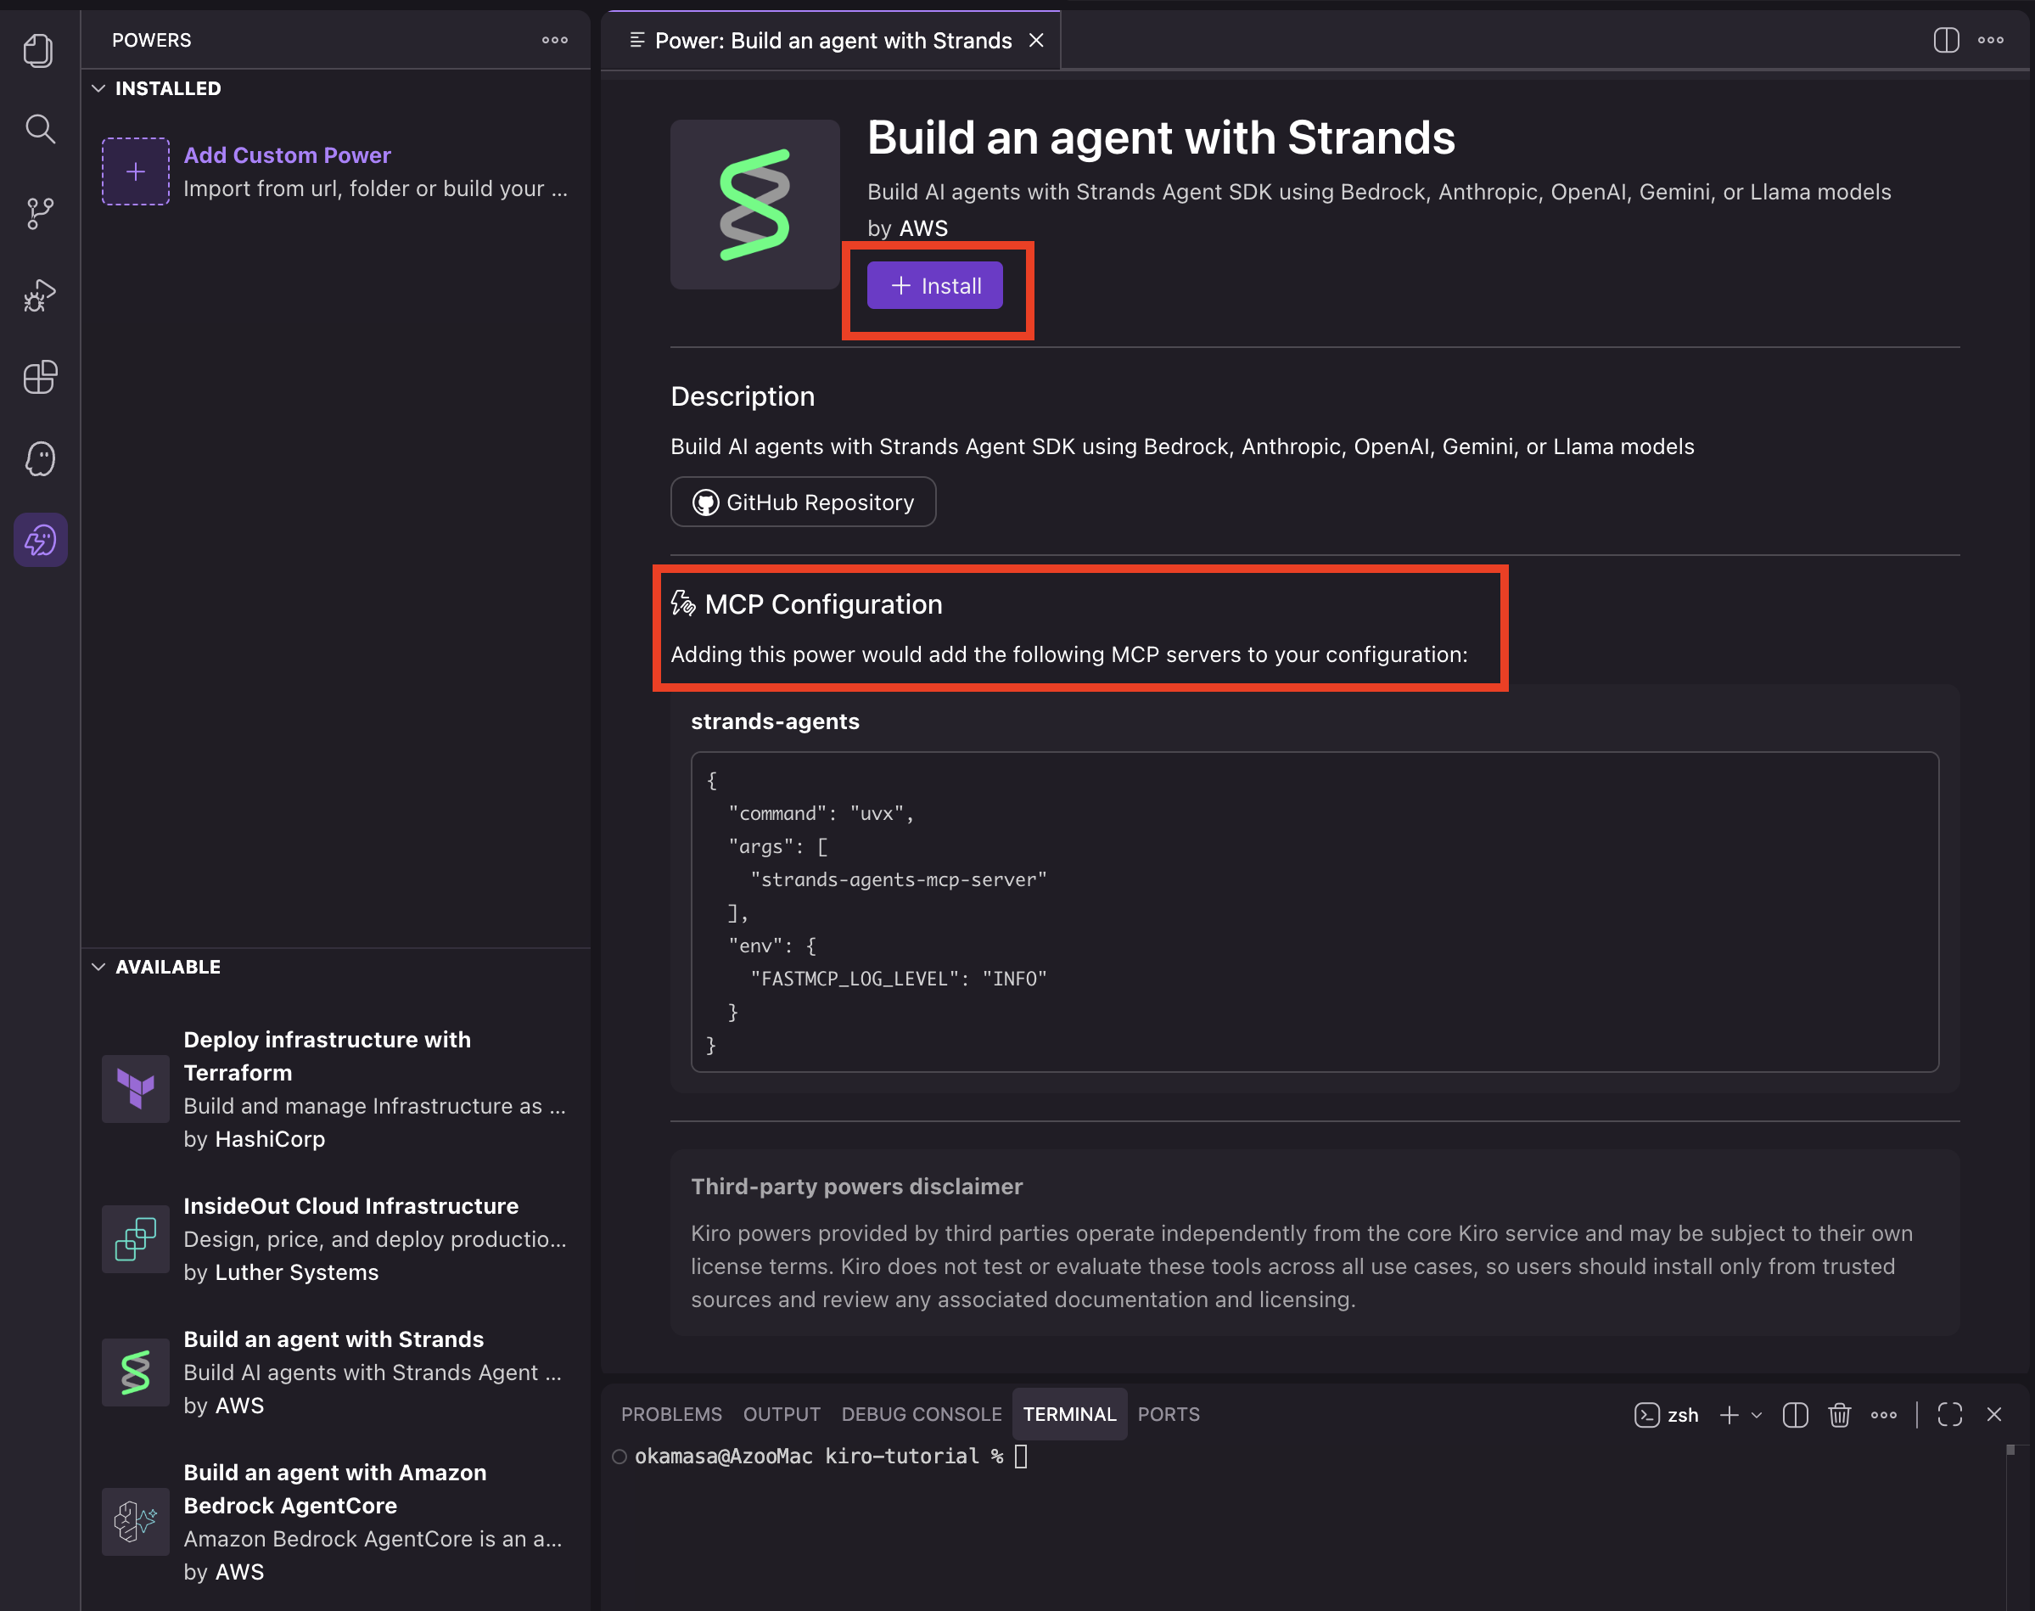
Task: Open Run and Debug bug icon
Action: click(x=40, y=296)
